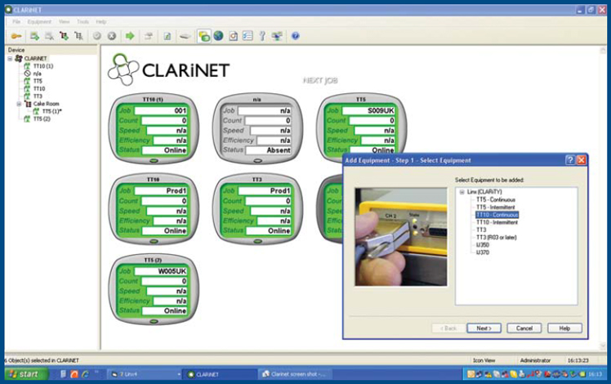The image size is (611, 384).
Task: Open the Equipment menu
Action: tap(39, 22)
